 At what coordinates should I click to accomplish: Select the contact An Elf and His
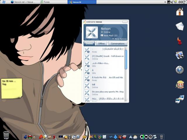pos(104,79)
